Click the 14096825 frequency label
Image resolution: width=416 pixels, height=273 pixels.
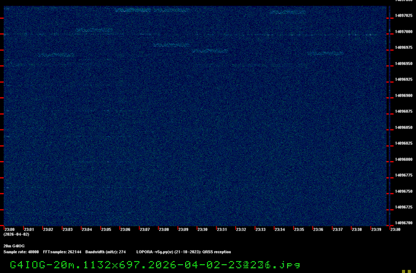pyautogui.click(x=404, y=144)
